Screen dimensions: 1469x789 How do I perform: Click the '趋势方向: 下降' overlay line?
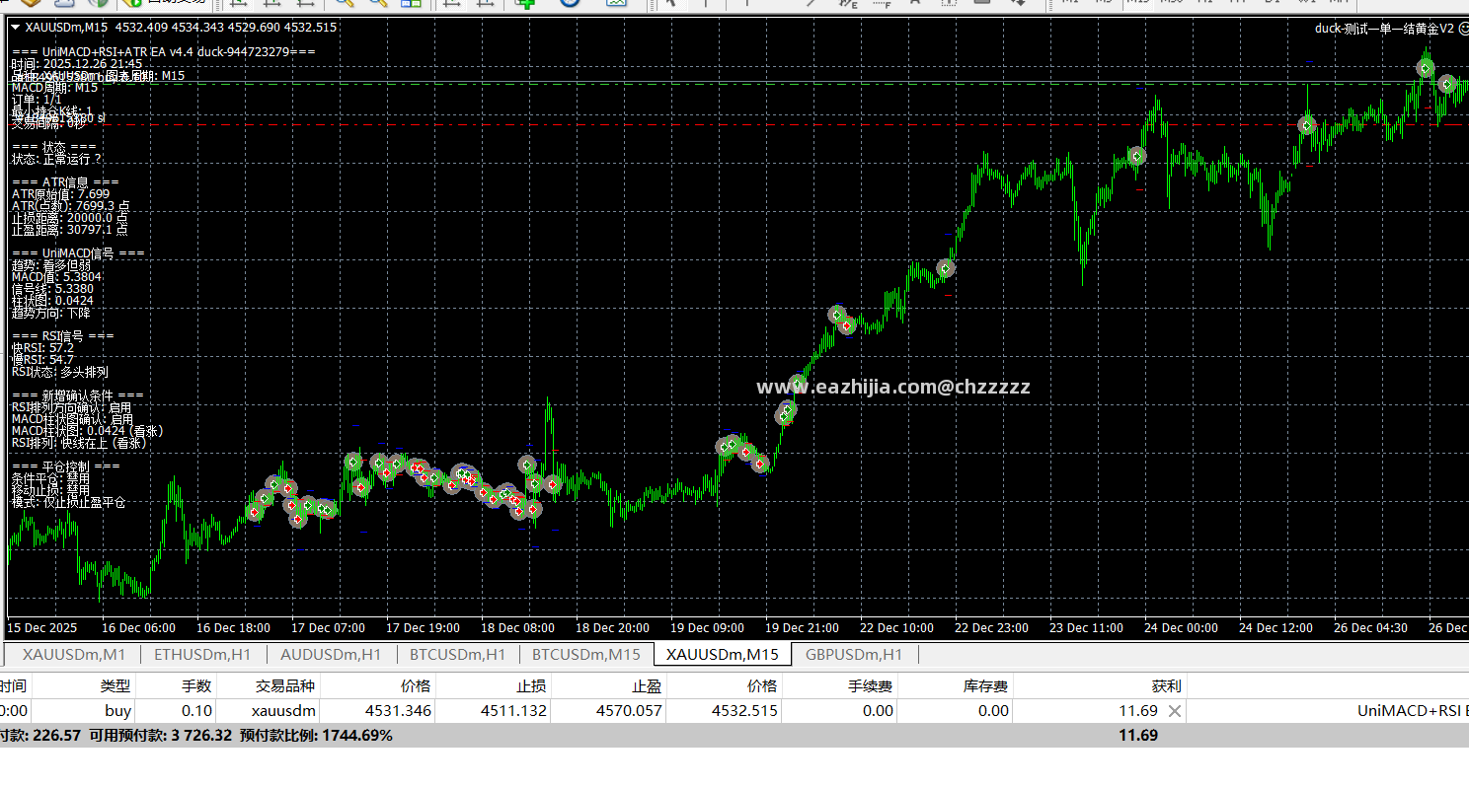(51, 313)
